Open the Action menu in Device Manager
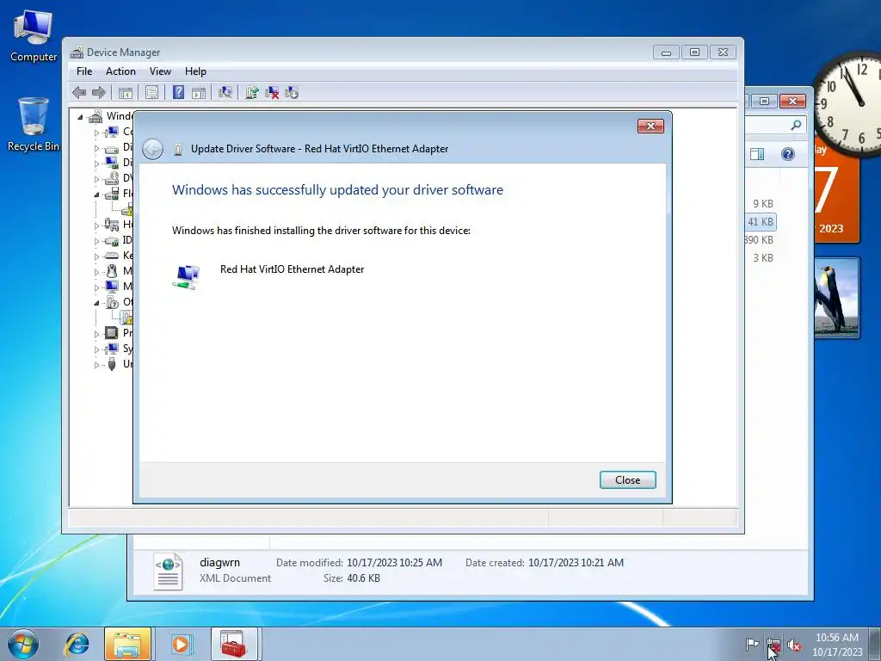 pos(120,71)
